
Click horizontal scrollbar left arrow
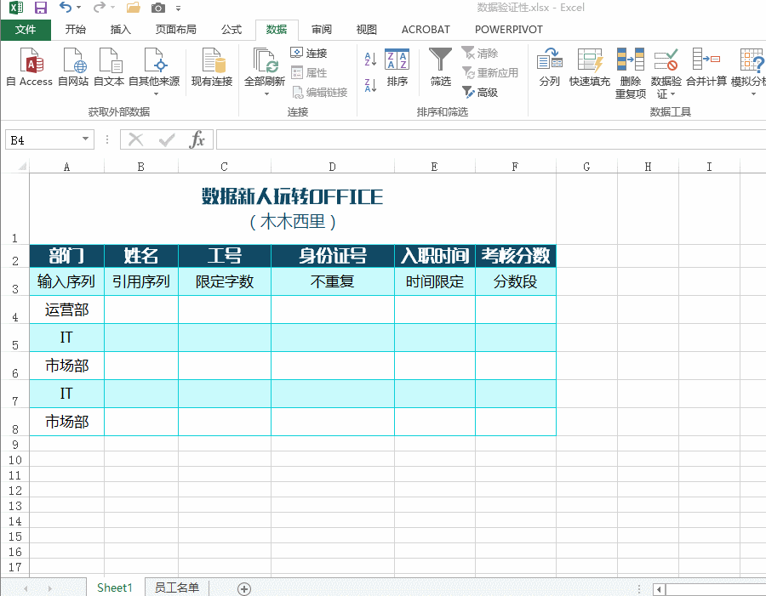point(659,588)
